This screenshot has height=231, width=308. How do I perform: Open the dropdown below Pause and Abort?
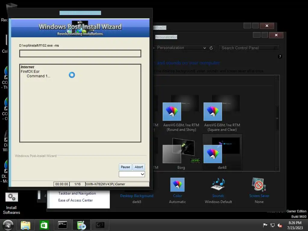132,174
